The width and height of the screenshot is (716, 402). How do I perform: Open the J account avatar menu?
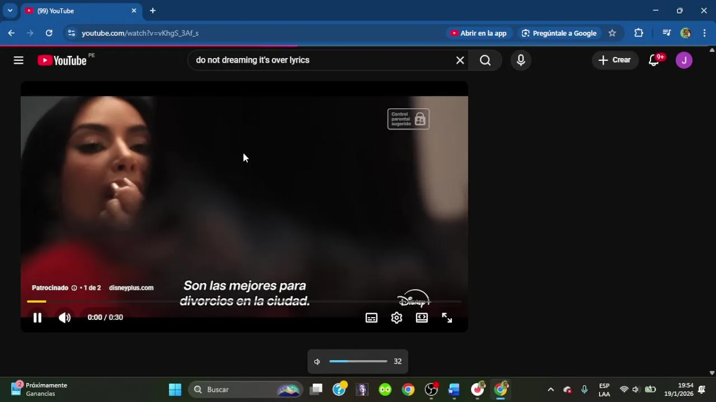coord(684,60)
